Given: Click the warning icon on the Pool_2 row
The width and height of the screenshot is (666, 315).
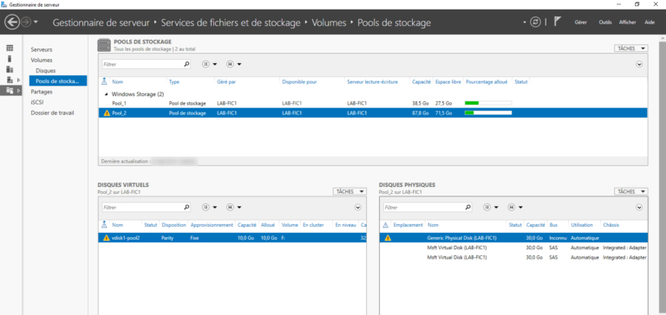Looking at the screenshot, I should click(107, 113).
